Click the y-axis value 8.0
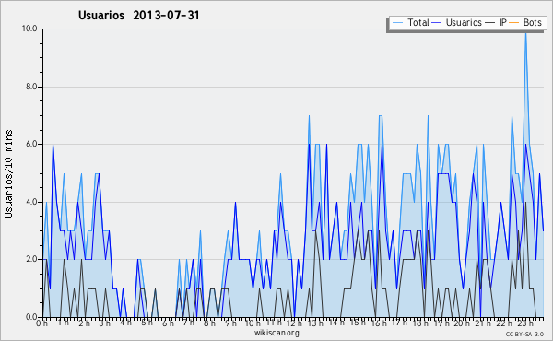 [31, 87]
